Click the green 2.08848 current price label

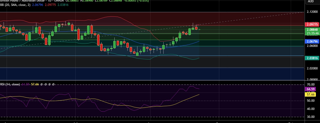[312, 29]
